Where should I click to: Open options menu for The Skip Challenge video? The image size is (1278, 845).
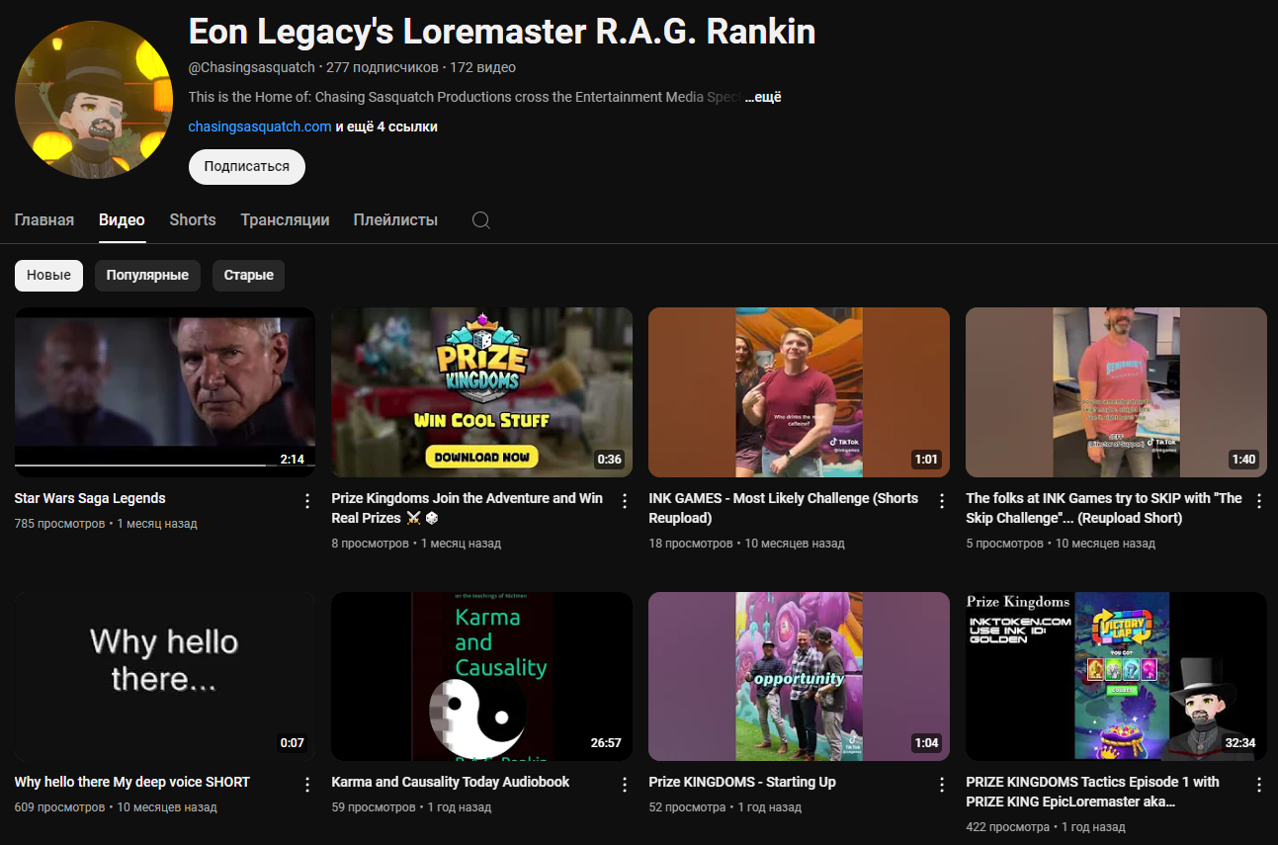1259,501
